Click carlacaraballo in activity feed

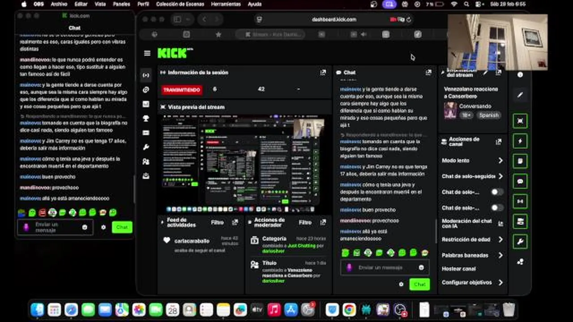click(x=192, y=241)
